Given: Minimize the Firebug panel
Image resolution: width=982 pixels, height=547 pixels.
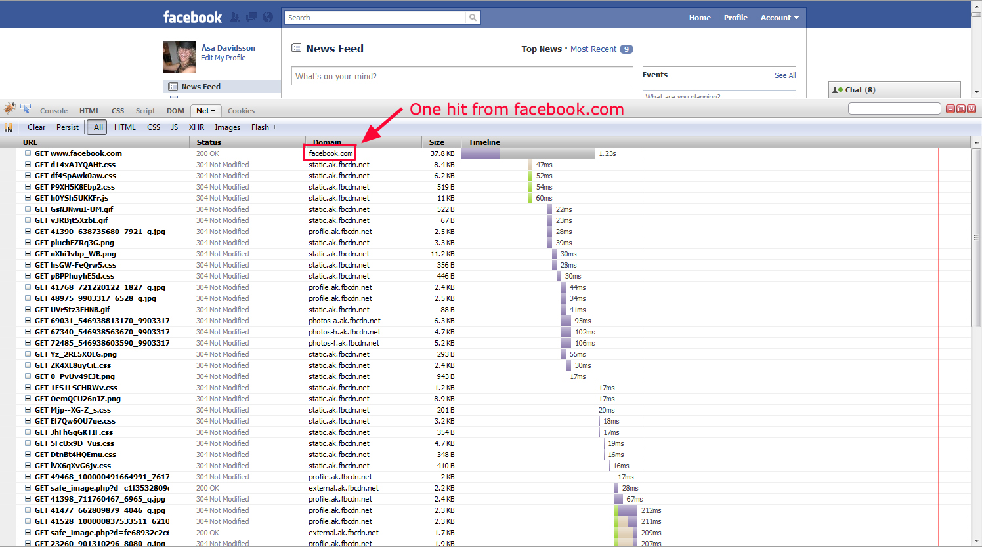Looking at the screenshot, I should (950, 109).
